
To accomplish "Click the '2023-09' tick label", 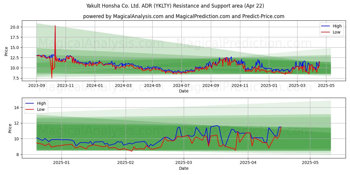I will pos(36,86).
